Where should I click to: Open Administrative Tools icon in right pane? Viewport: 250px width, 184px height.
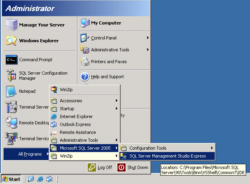pos(85,50)
